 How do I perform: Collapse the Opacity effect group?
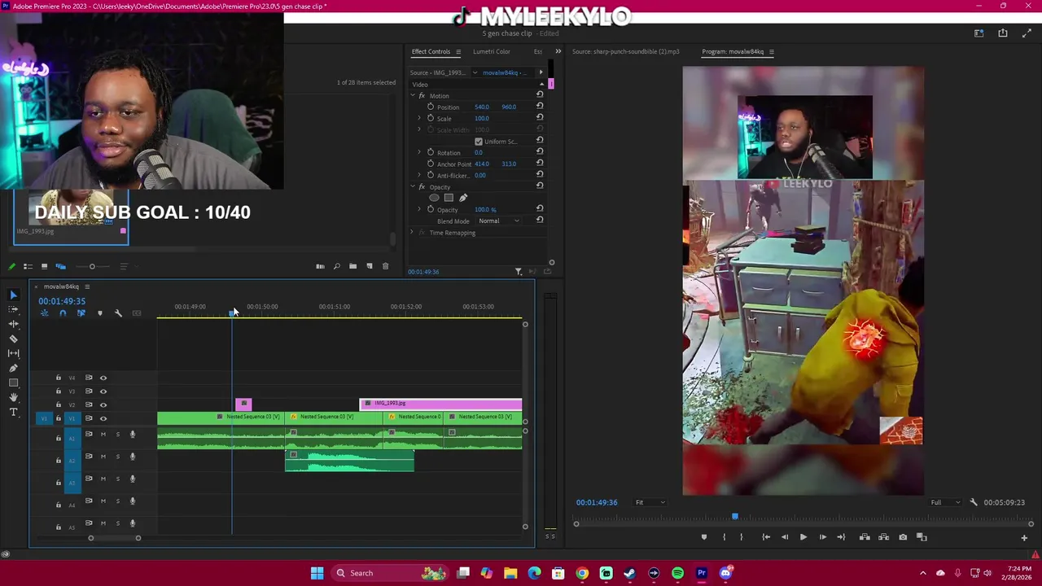[x=412, y=186]
